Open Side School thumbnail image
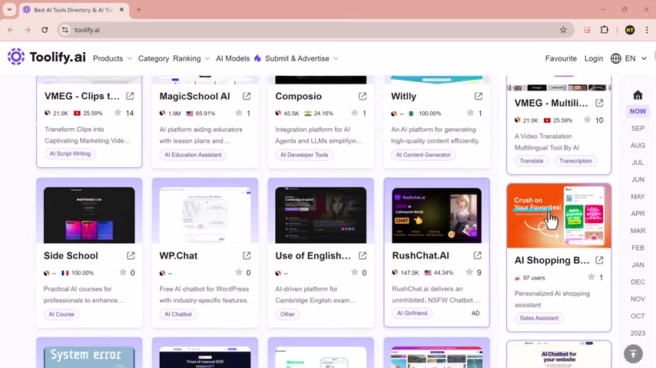 [x=89, y=215]
